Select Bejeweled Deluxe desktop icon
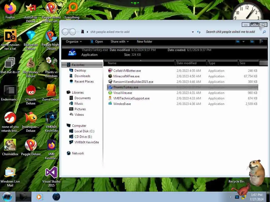 [x=31, y=40]
